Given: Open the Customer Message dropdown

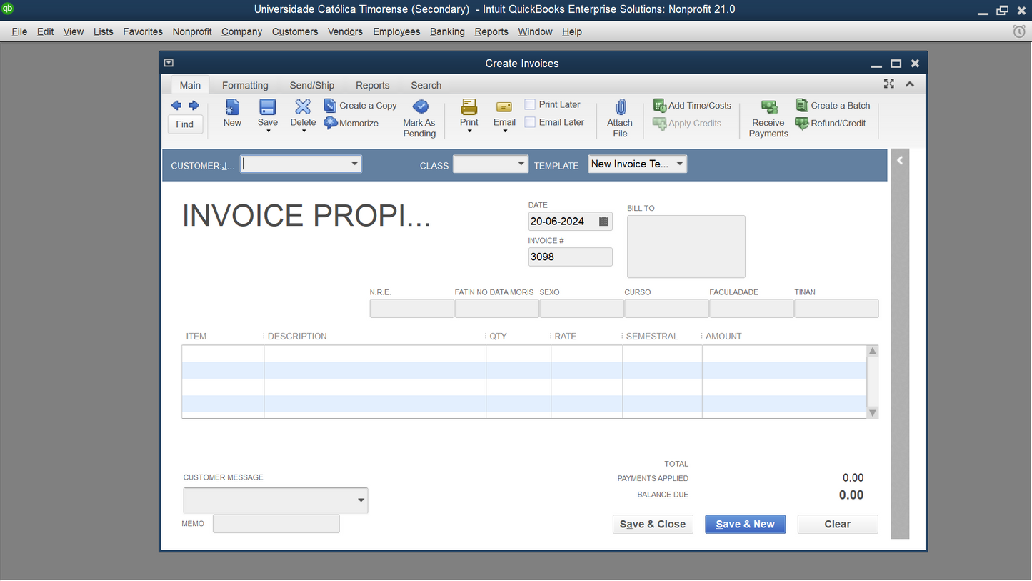Looking at the screenshot, I should point(361,500).
